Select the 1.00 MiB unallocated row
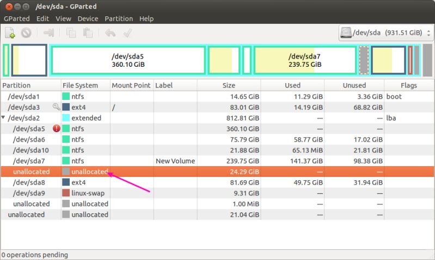 point(218,204)
